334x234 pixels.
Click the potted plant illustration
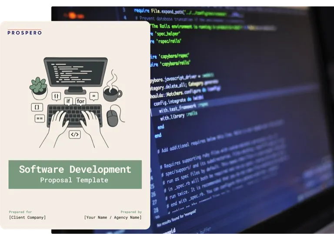[39, 88]
